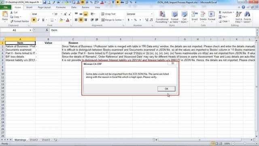Click the Fill Color paint bucket swatch
The width and height of the screenshot is (259, 146).
click(61, 20)
